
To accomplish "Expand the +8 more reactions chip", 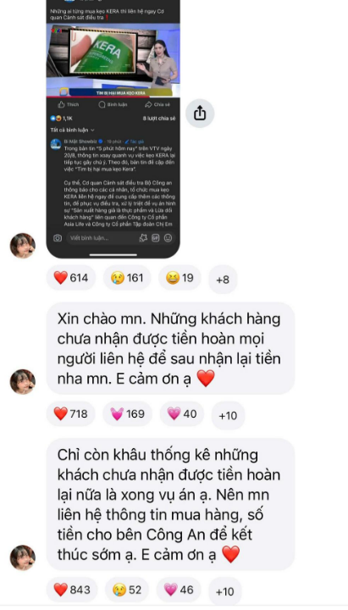I will [223, 280].
